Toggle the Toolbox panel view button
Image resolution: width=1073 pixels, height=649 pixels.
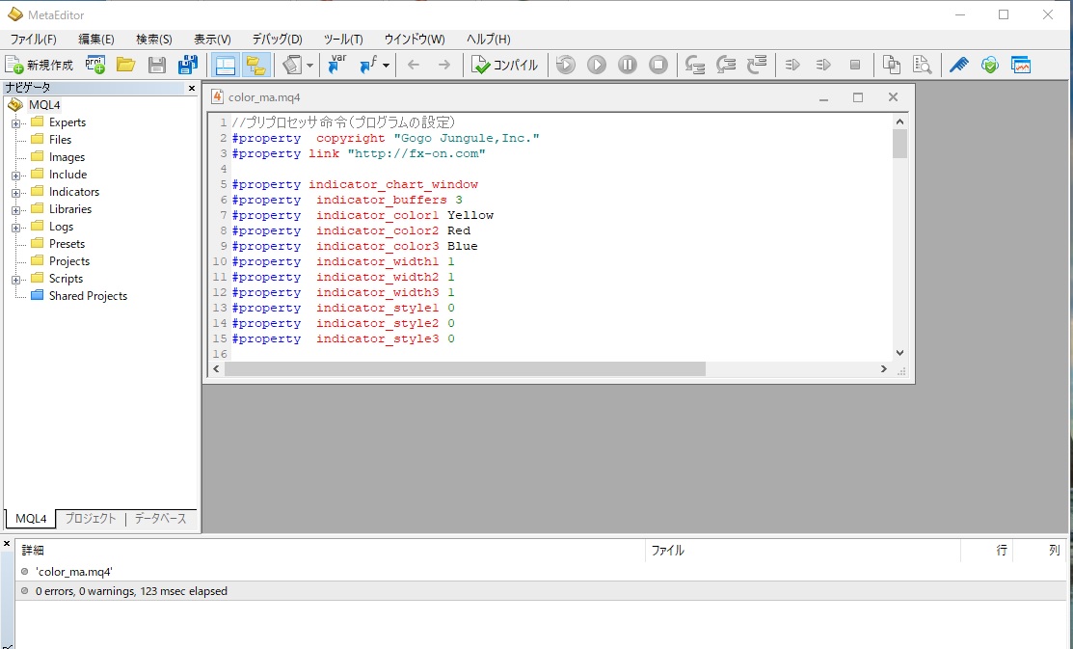255,65
